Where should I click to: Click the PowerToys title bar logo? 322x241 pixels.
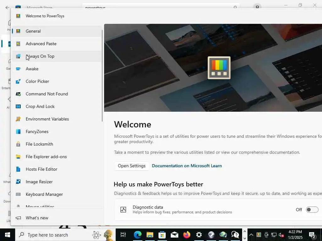(x=18, y=16)
